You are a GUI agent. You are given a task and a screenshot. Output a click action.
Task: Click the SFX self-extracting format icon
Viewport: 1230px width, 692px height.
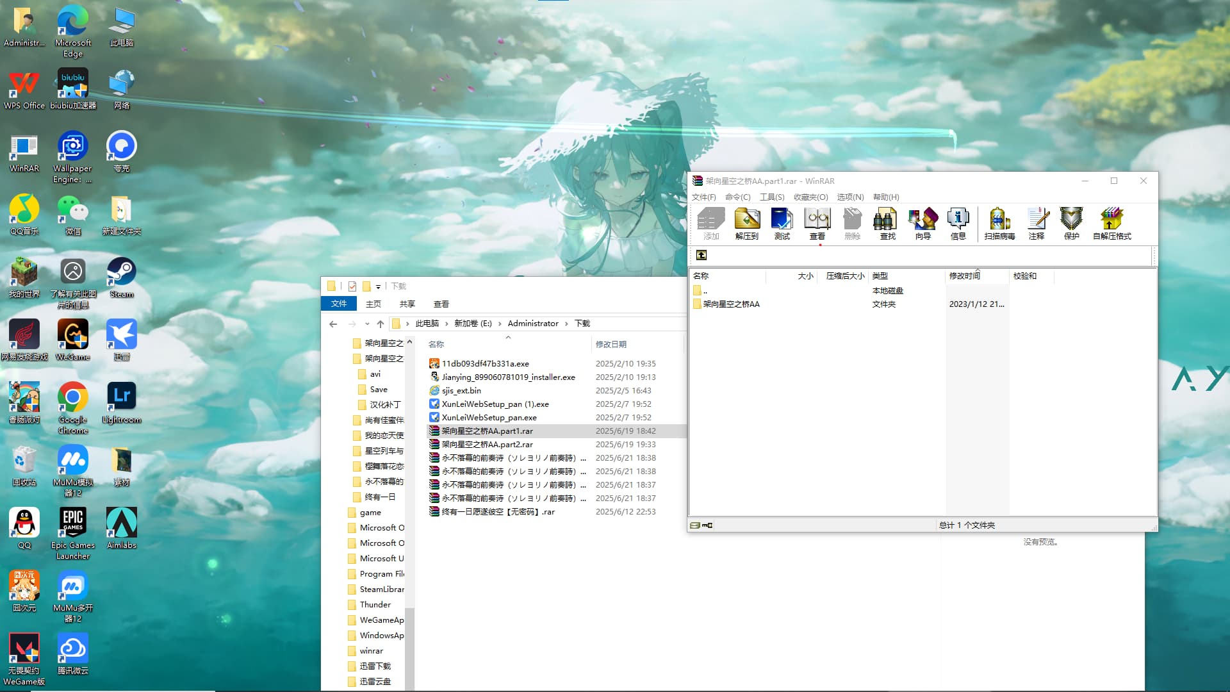coord(1111,224)
